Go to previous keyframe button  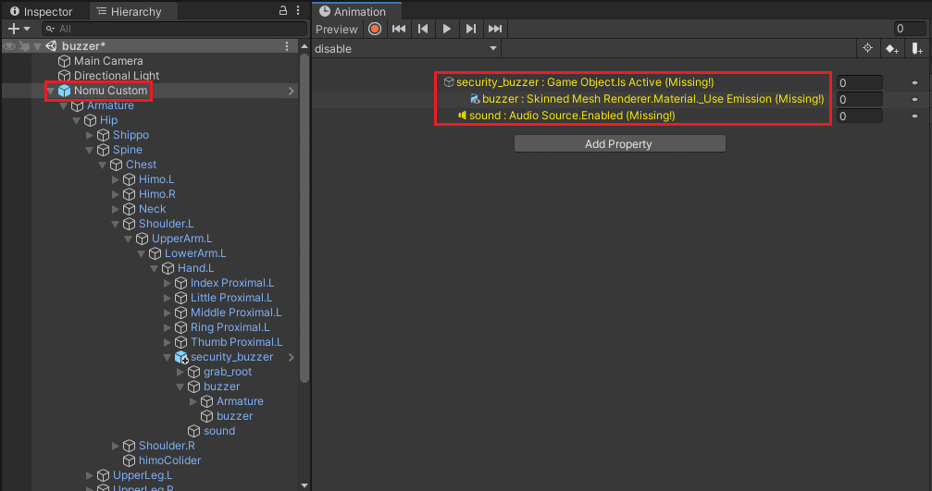coord(423,29)
